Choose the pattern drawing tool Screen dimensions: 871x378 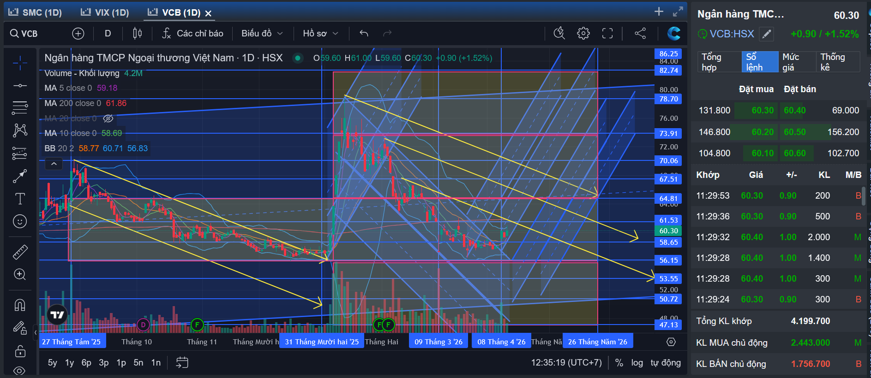pos(20,130)
